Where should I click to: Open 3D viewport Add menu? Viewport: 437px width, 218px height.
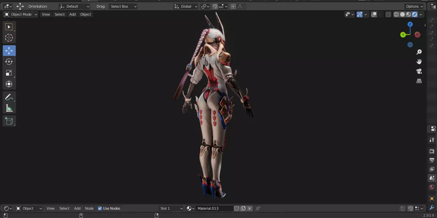73,14
